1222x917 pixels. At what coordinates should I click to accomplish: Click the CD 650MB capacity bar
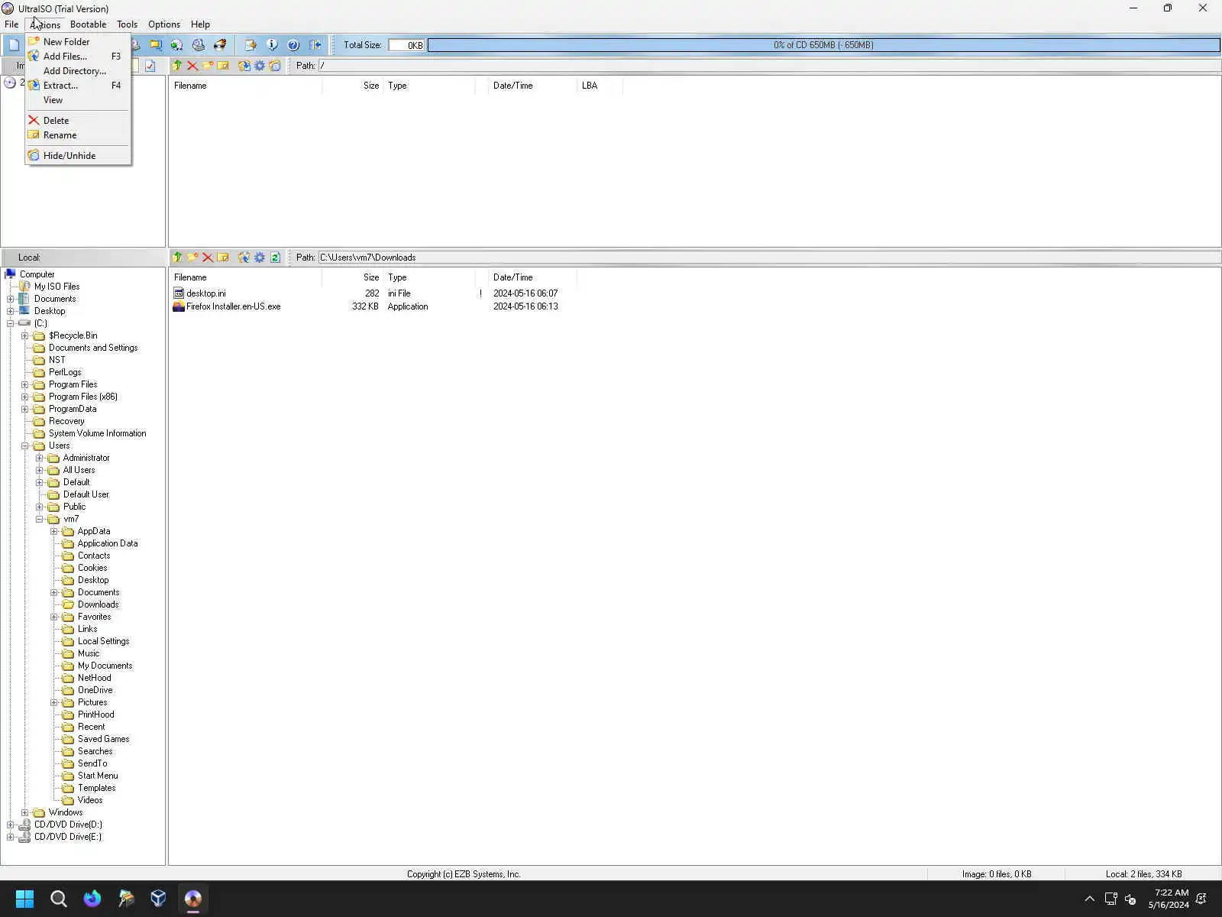coord(823,45)
